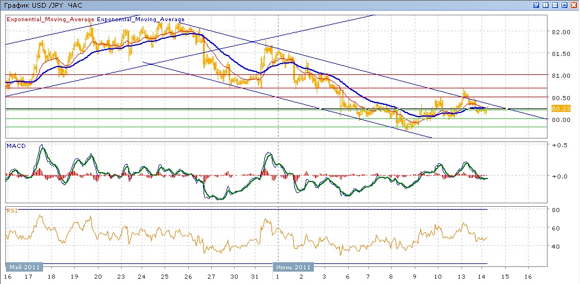Select the red Exponential_Moving_Average legend label
580x284 pixels.
51,19
